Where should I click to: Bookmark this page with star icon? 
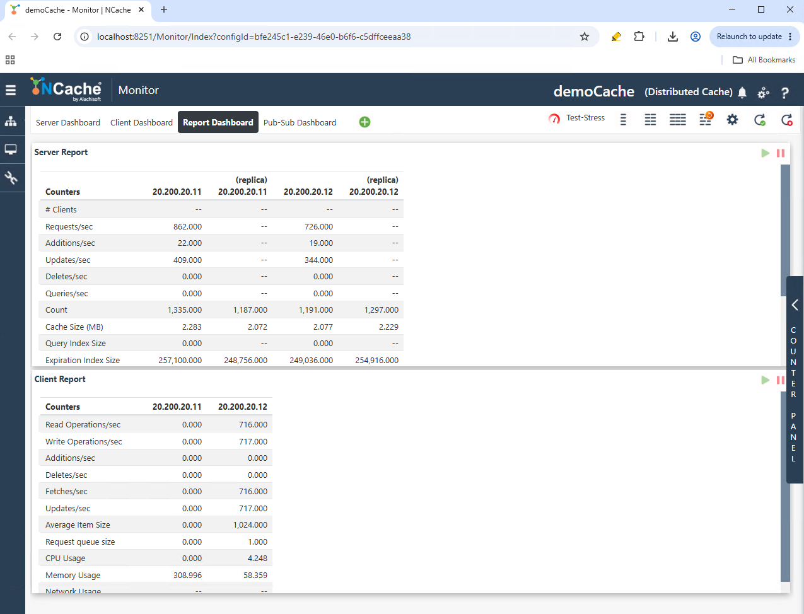point(585,37)
